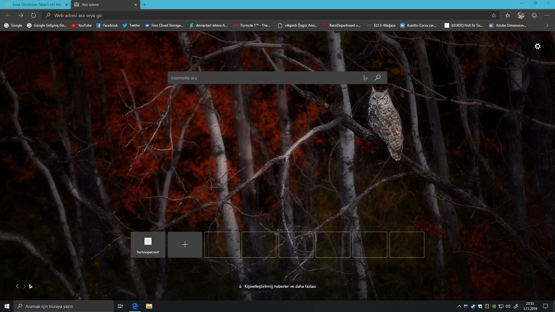Click the Bing search magnifier icon
Image resolution: width=555 pixels, height=312 pixels.
pyautogui.click(x=378, y=78)
